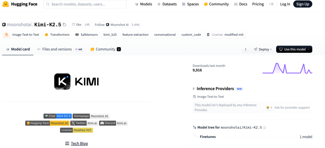Open the Discord Kimi.ai badge

click(x=113, y=123)
